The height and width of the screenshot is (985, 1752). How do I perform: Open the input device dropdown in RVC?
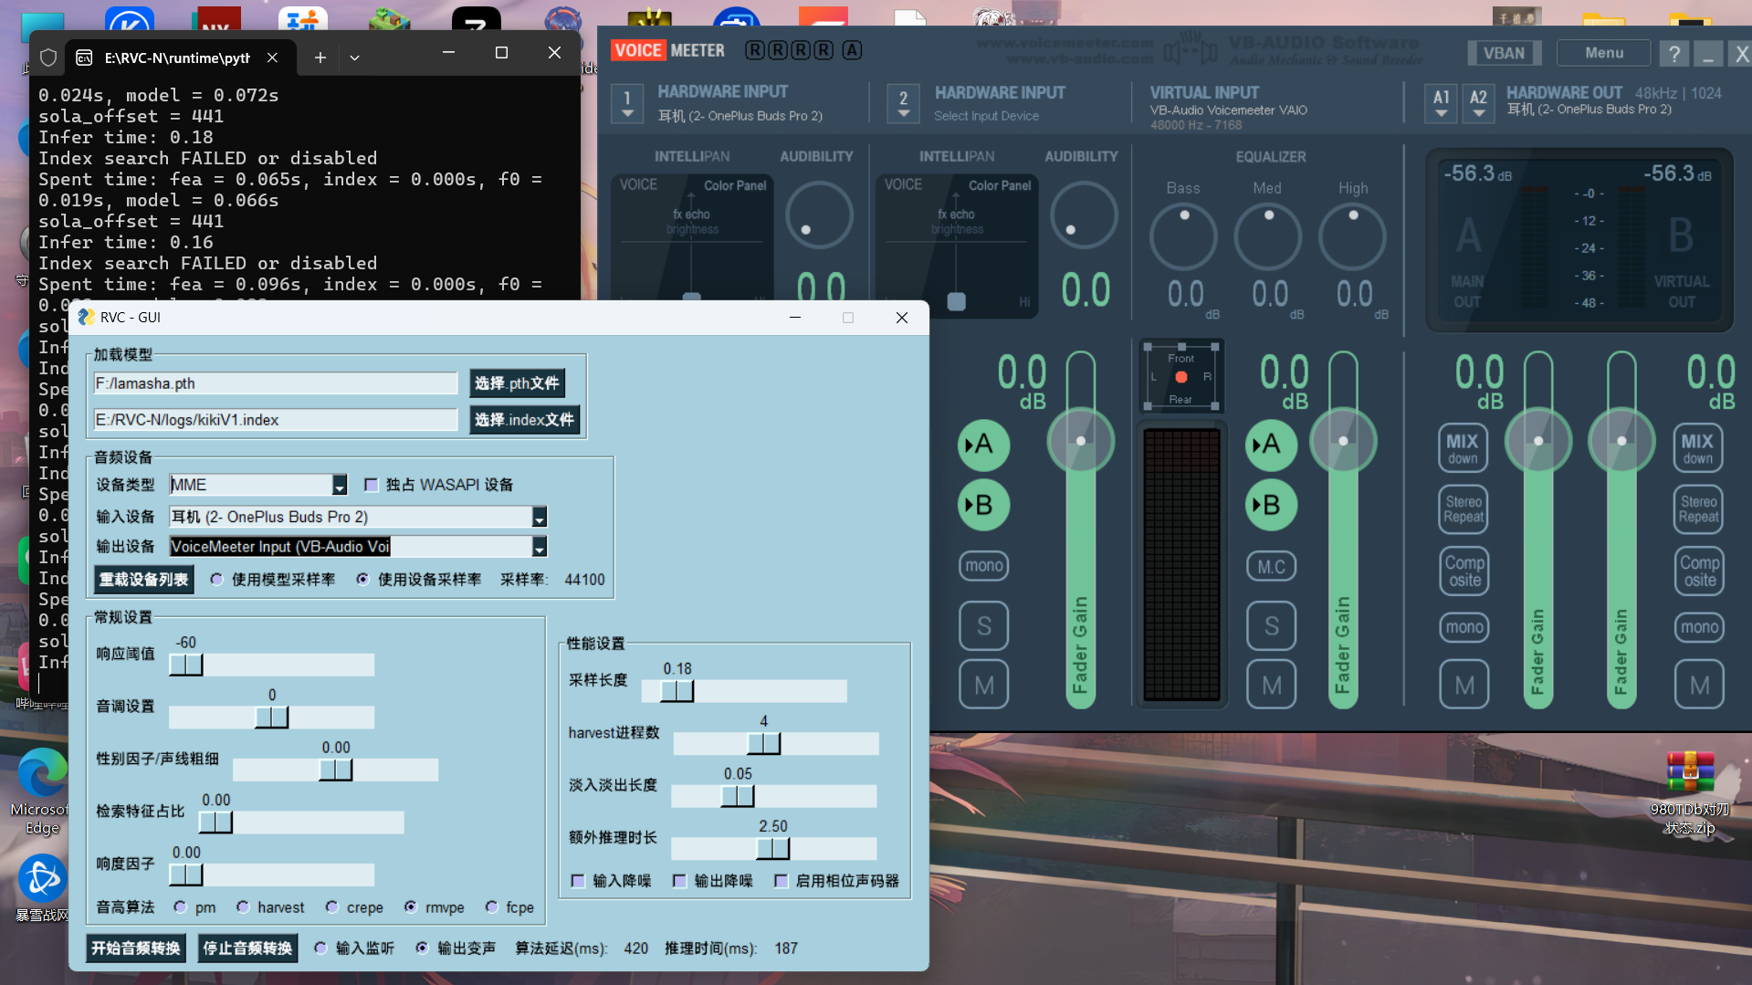pos(540,517)
